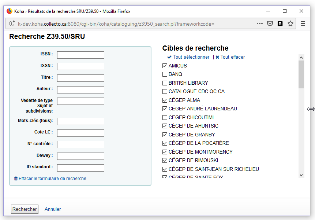
Task: Click Effacer le formulaire de recherche
Action: click(x=52, y=179)
